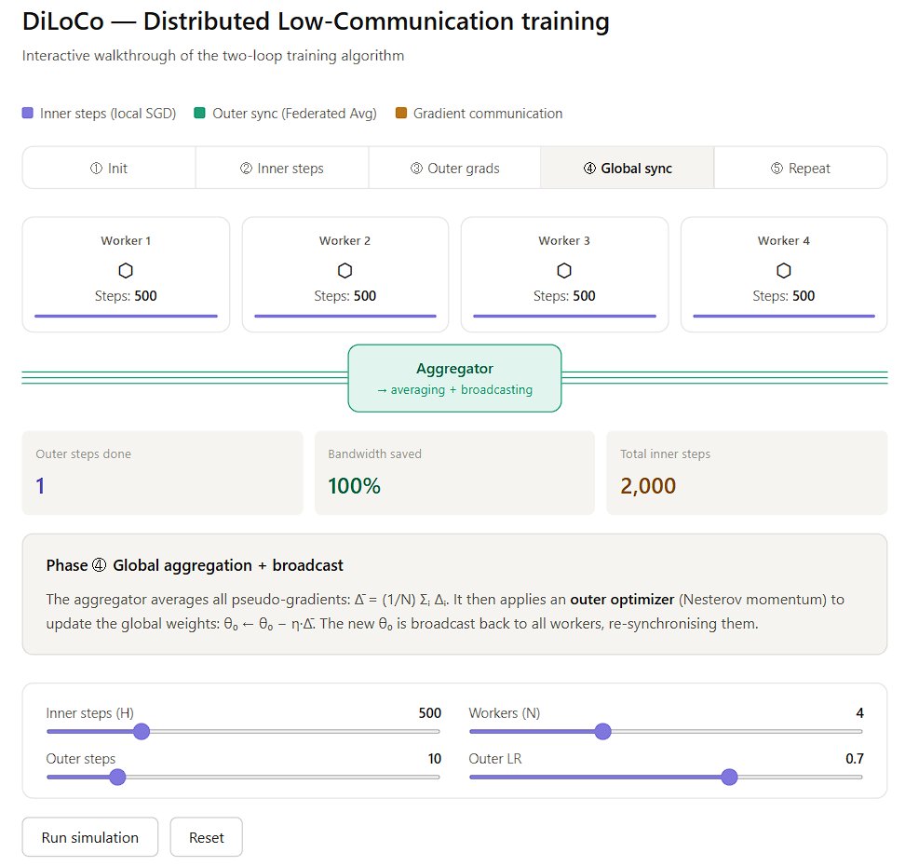905x866 pixels.
Task: Click the Outer LR slider handle
Action: point(730,778)
